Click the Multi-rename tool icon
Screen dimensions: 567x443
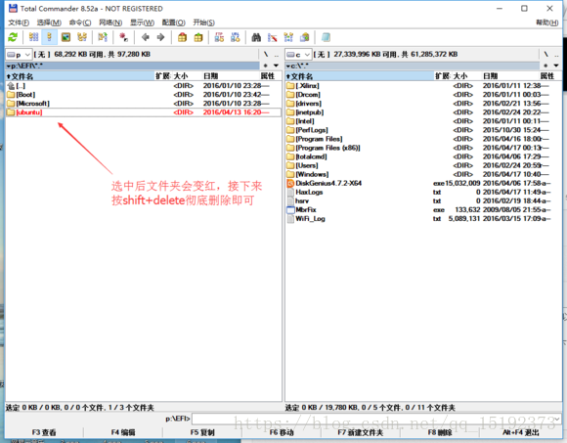(x=273, y=37)
